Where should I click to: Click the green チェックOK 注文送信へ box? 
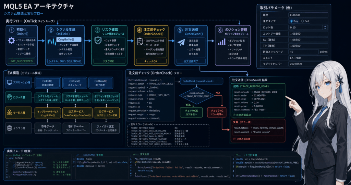pyautogui.click(x=191, y=112)
